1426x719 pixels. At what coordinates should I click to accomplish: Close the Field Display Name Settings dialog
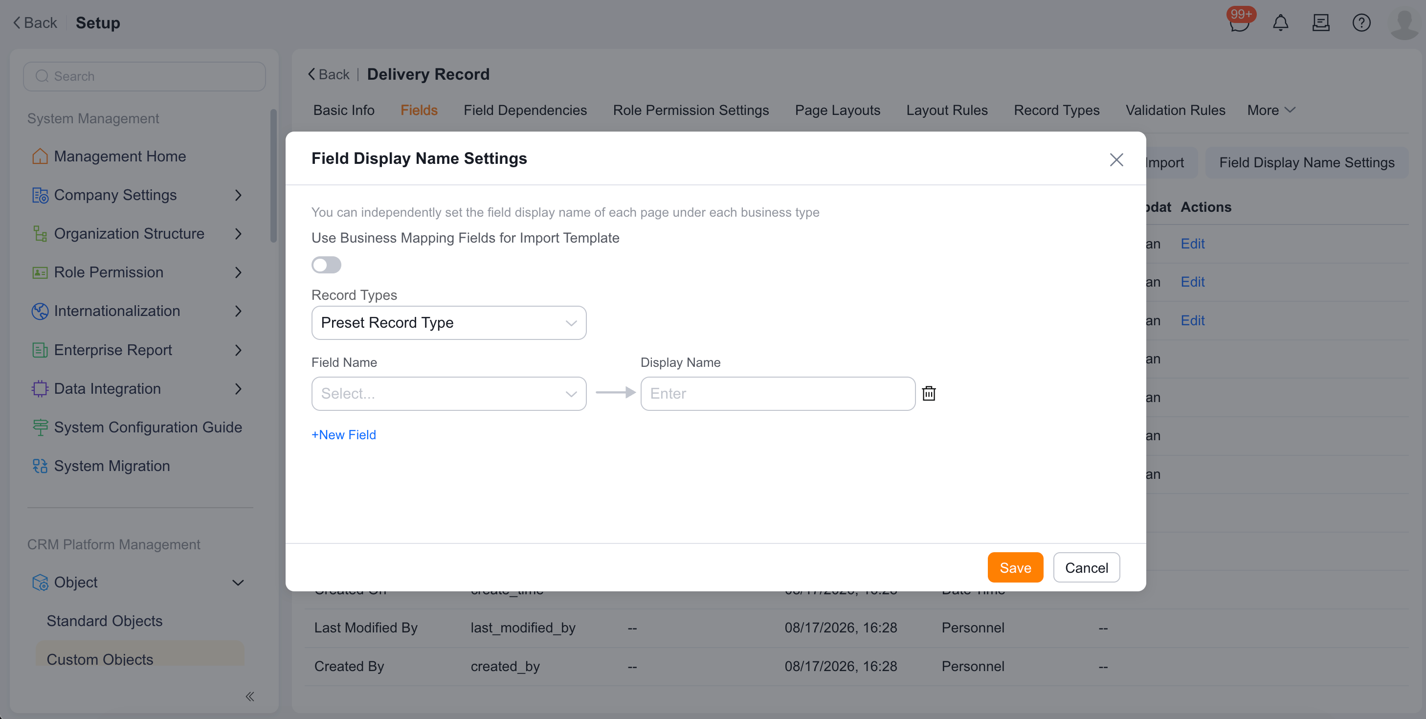click(1116, 159)
